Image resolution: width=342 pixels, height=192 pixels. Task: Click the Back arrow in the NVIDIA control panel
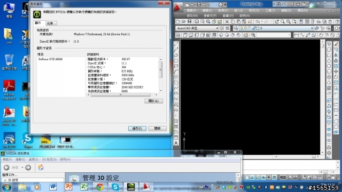[6, 167]
